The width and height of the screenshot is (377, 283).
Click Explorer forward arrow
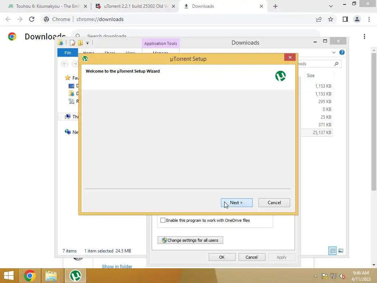[x=75, y=64]
